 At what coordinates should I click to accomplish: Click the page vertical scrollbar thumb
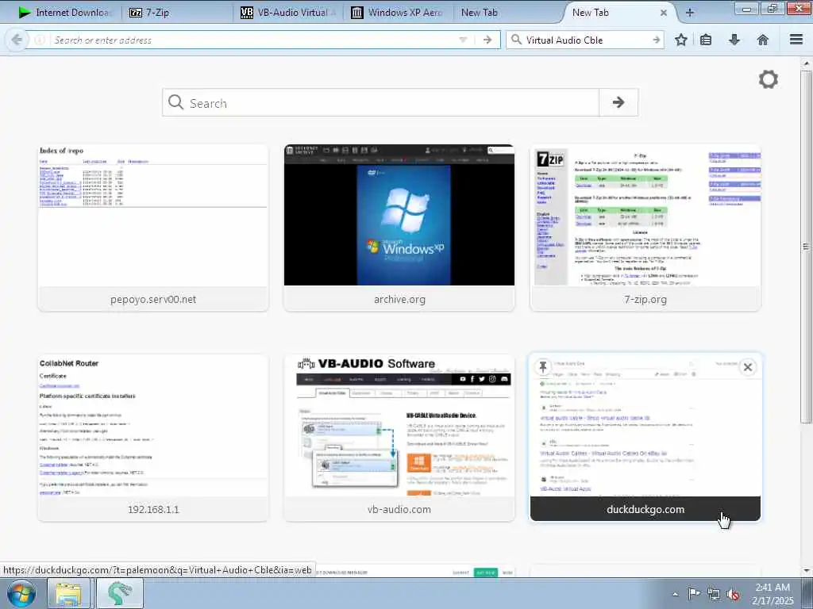click(x=806, y=246)
